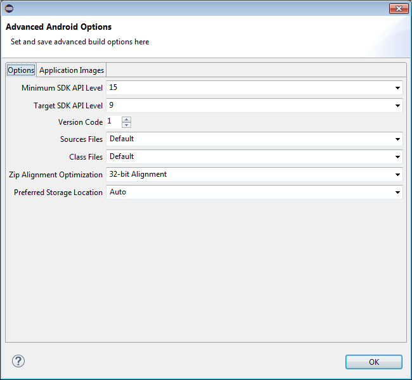Click the 'Zip Alignment Optimization' label
Viewport: 412px width, 380px height.
coord(56,175)
